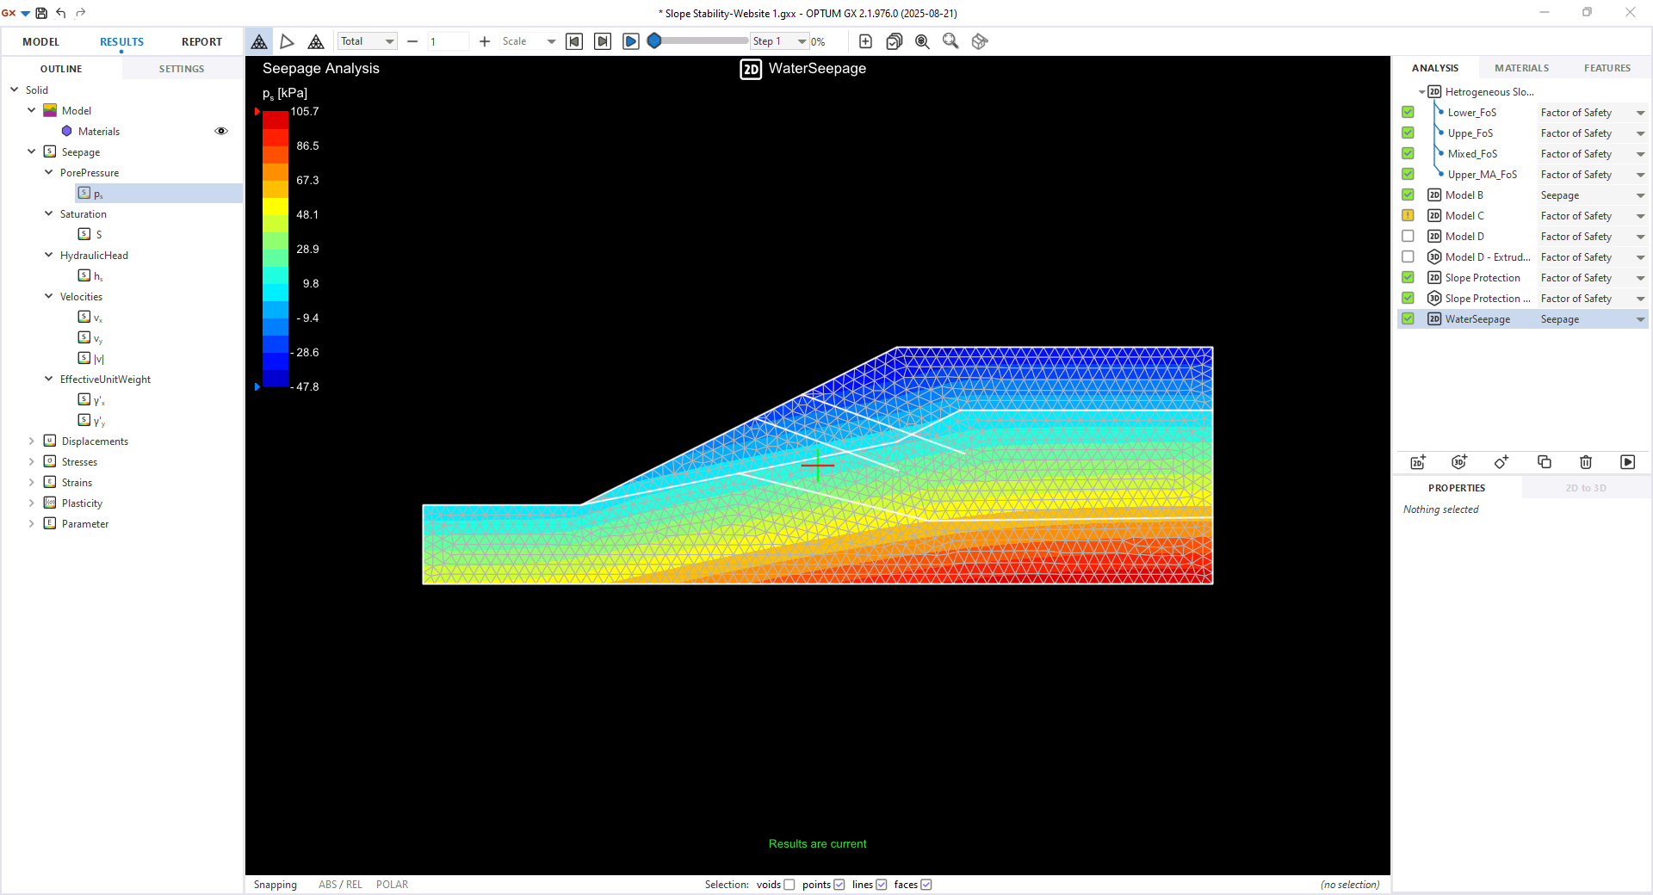Click the zoom-to-fit magnifier in the toolbar
This screenshot has height=895, width=1653.
click(922, 41)
